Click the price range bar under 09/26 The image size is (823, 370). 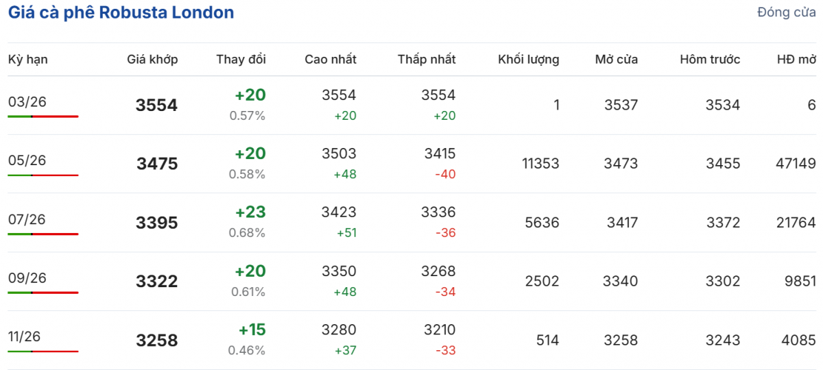coord(43,293)
